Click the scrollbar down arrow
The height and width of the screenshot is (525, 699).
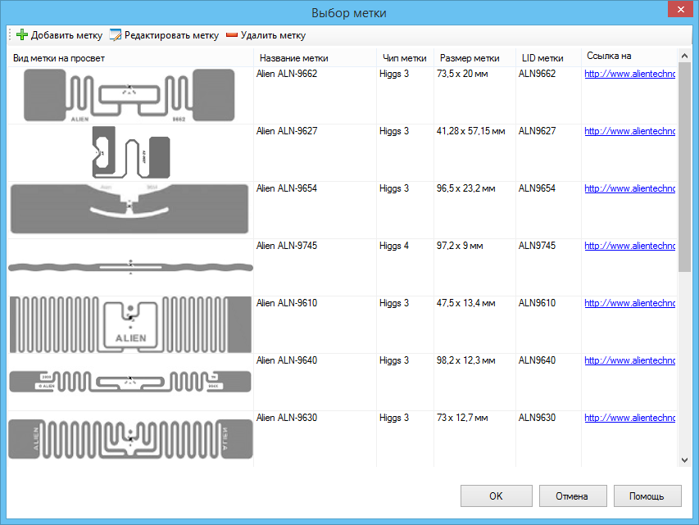685,460
